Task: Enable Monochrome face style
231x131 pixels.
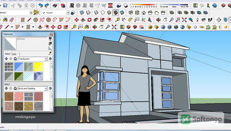Action: pos(122,13)
